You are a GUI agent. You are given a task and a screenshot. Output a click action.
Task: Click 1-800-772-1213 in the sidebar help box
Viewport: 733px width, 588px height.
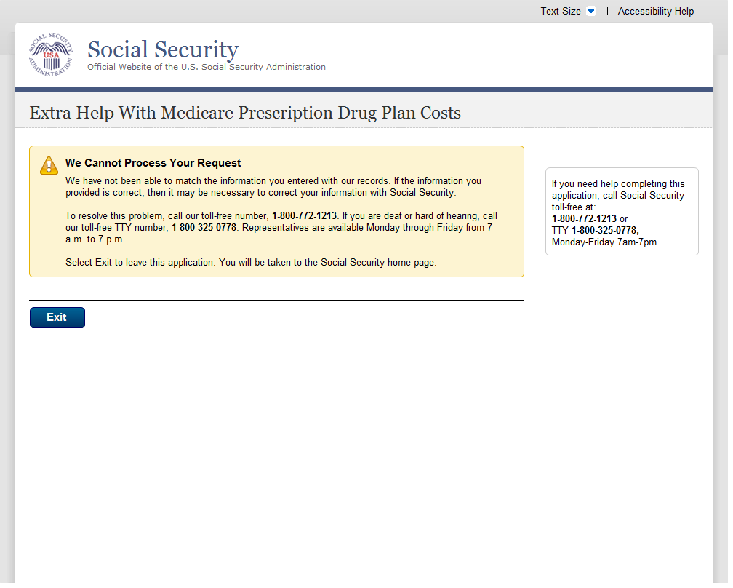[x=584, y=219]
